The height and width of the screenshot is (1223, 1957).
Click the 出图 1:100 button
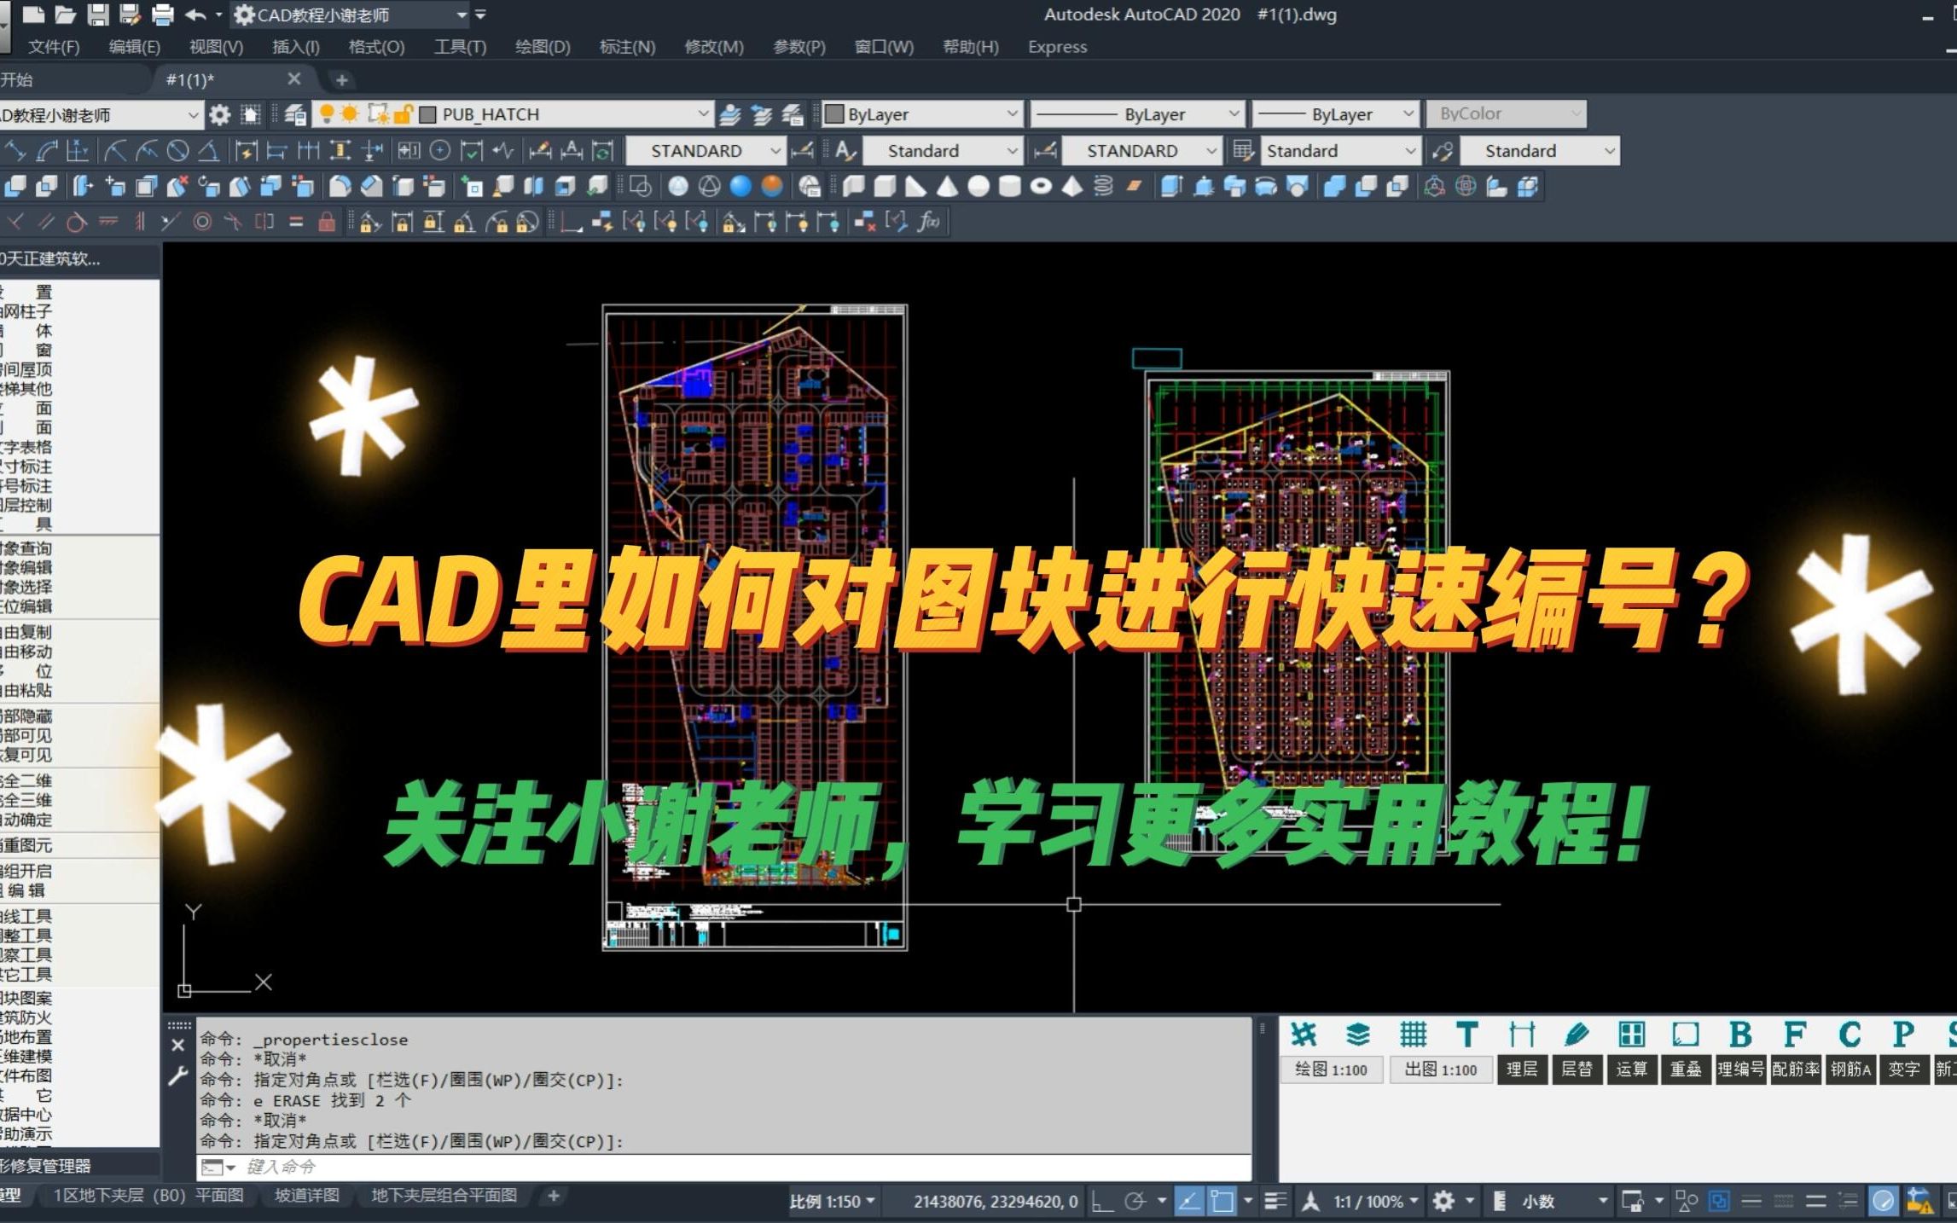(1440, 1069)
